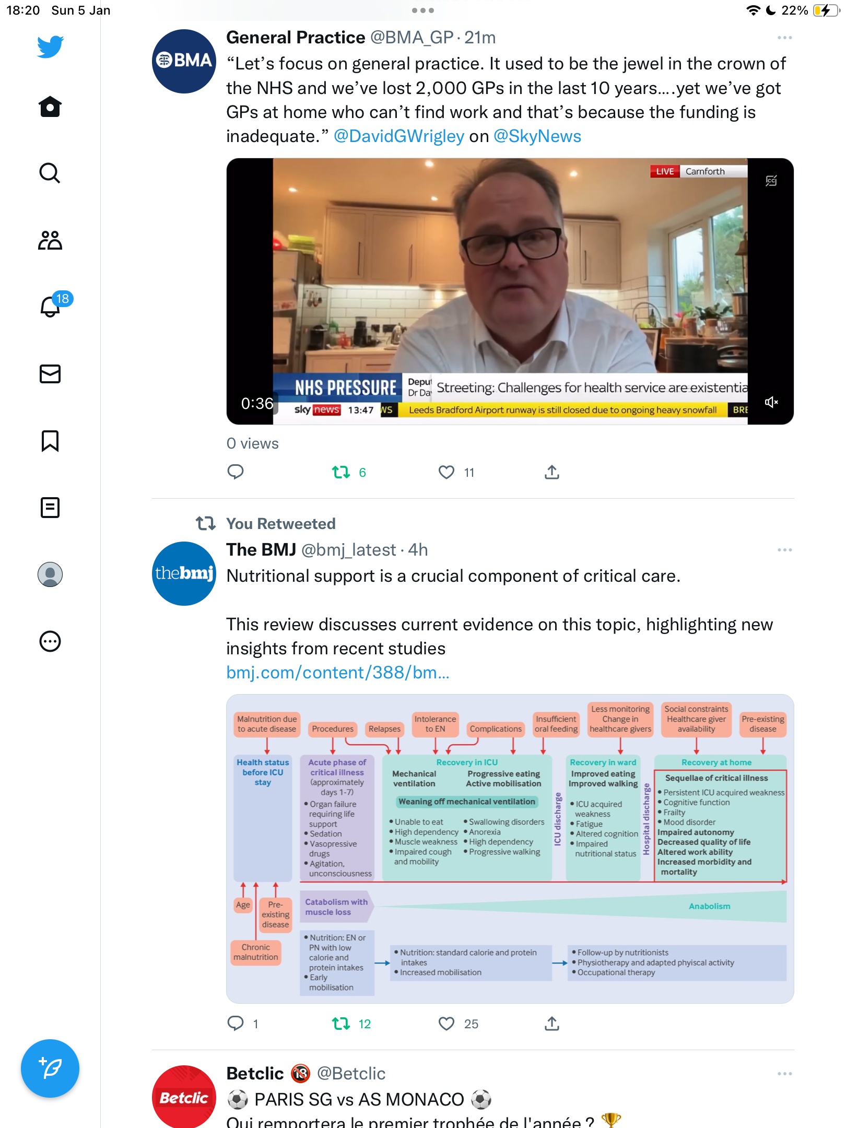
Task: Tap the 0:36 video duration label
Action: (257, 403)
